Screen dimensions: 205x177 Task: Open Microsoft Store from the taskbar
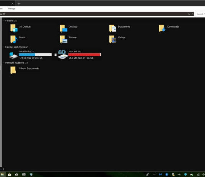pos(10,174)
